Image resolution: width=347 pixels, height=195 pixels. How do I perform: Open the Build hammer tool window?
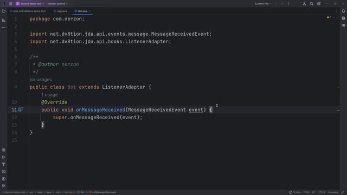4,164
